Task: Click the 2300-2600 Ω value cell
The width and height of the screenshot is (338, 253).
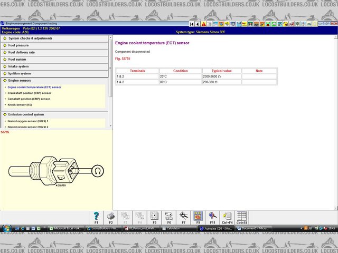Action: (222, 76)
